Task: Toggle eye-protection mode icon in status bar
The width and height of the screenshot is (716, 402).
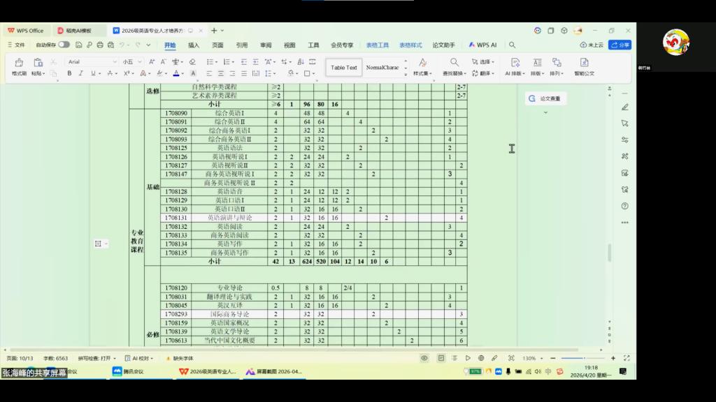Action: [424, 358]
